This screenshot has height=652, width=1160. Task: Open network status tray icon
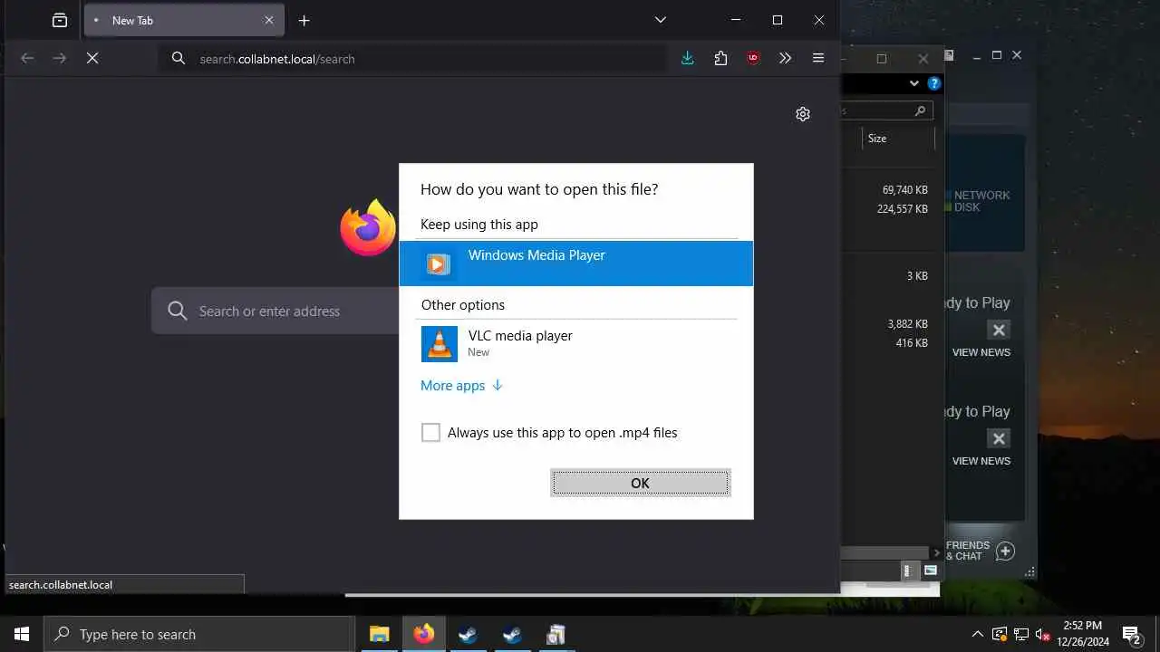click(x=1021, y=634)
